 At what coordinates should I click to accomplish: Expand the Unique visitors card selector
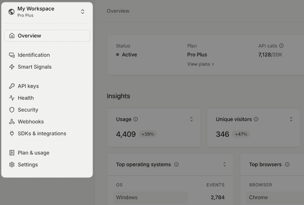291,119
